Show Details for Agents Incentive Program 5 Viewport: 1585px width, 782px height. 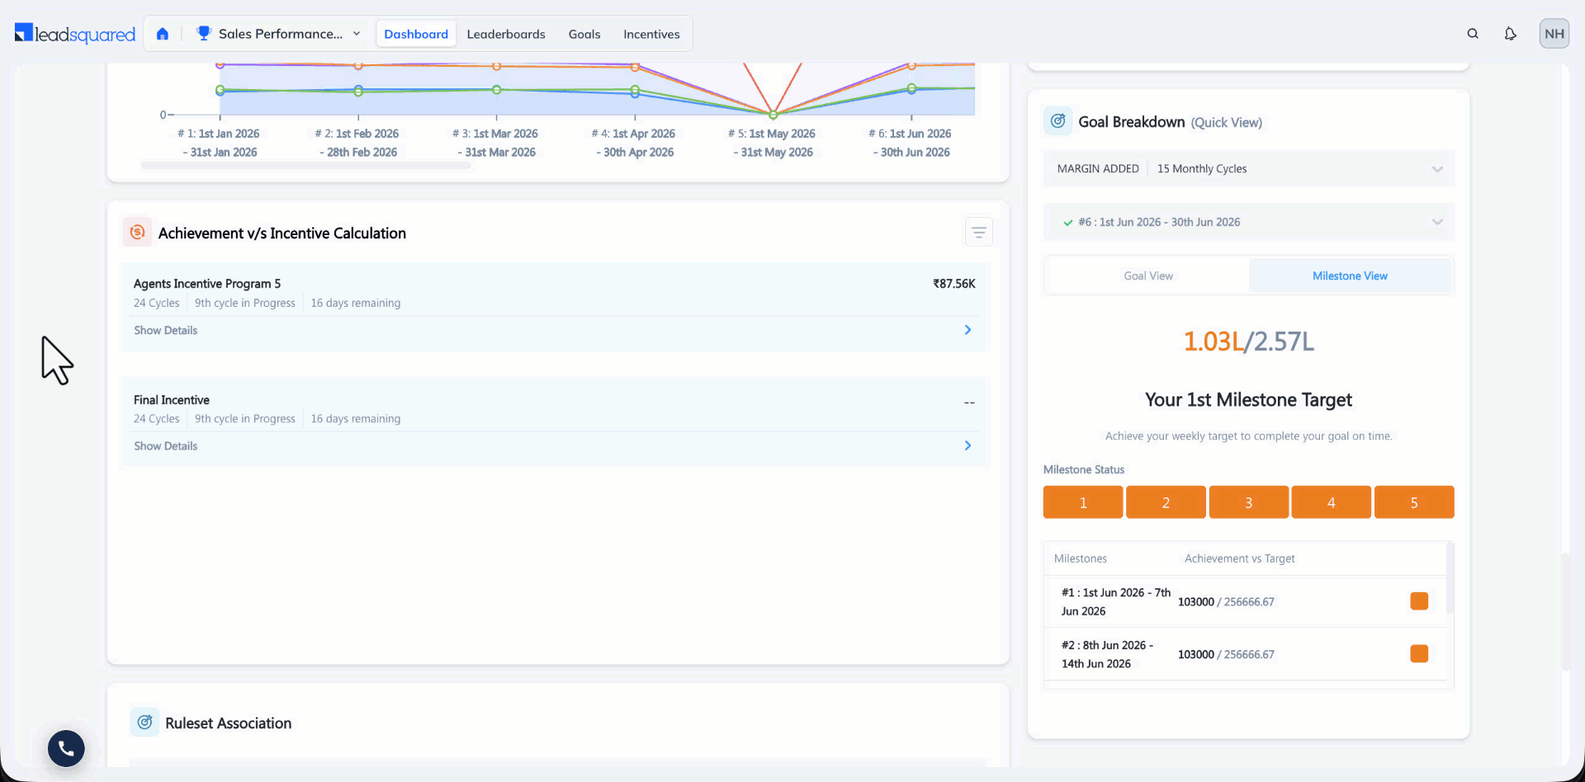click(x=166, y=330)
